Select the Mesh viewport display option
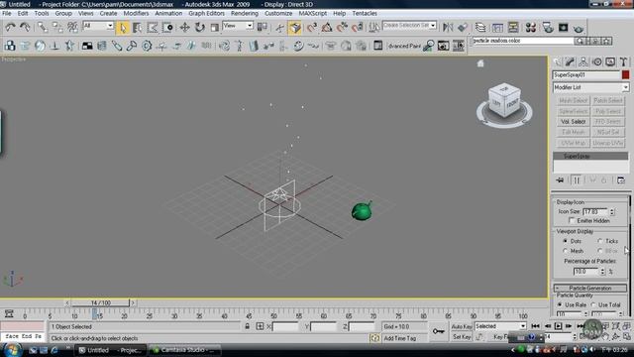634x357 pixels. tap(566, 251)
